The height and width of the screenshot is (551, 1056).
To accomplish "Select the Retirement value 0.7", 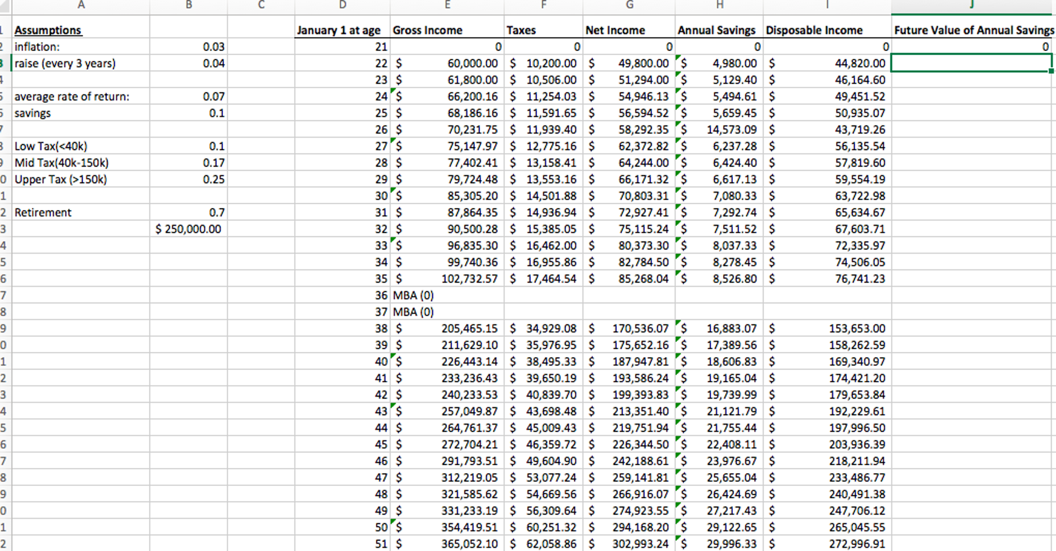I will click(x=188, y=212).
